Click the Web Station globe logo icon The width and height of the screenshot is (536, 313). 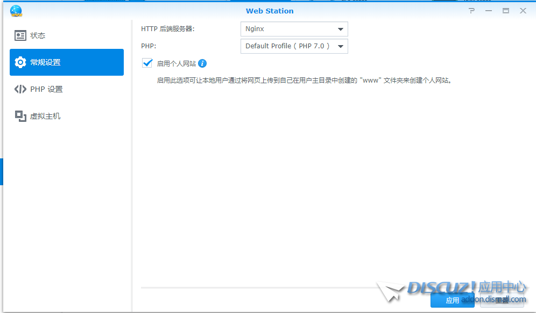tap(16, 11)
